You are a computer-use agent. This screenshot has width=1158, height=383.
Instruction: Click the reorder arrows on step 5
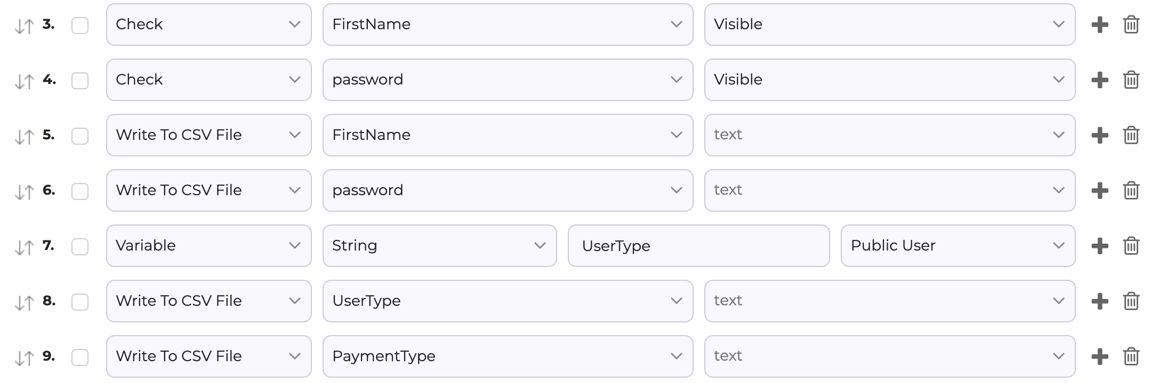click(x=24, y=136)
